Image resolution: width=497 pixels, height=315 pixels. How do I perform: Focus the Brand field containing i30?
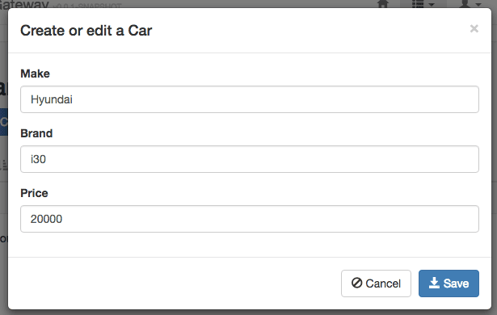(x=250, y=159)
